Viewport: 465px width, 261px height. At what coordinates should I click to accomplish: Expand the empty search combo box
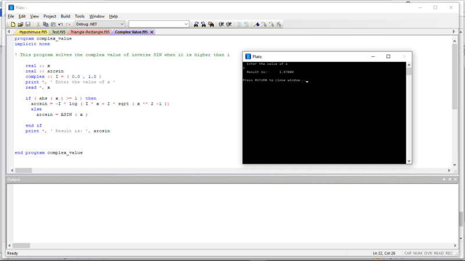pyautogui.click(x=186, y=24)
